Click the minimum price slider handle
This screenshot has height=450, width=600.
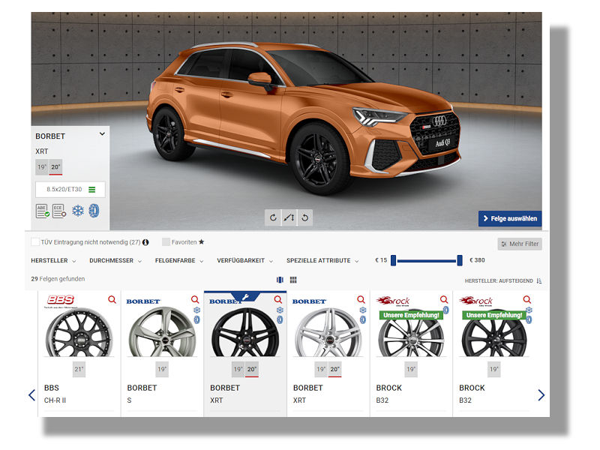pyautogui.click(x=393, y=260)
